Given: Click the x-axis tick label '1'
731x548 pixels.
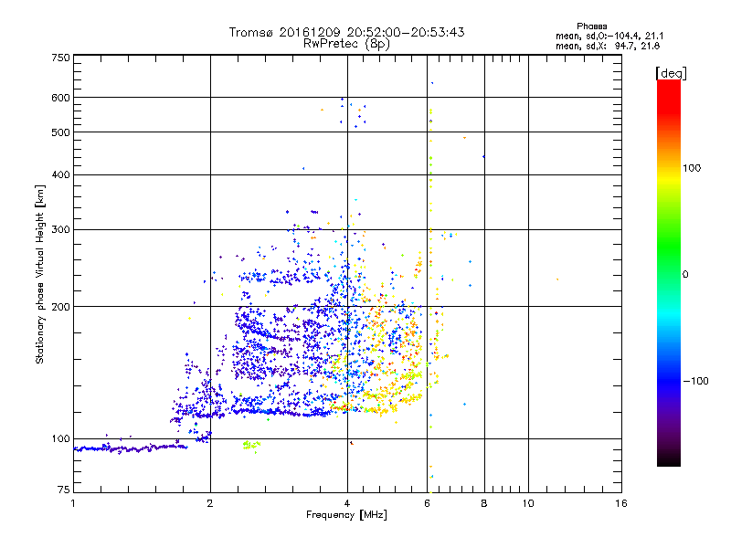Looking at the screenshot, I should 73,503.
